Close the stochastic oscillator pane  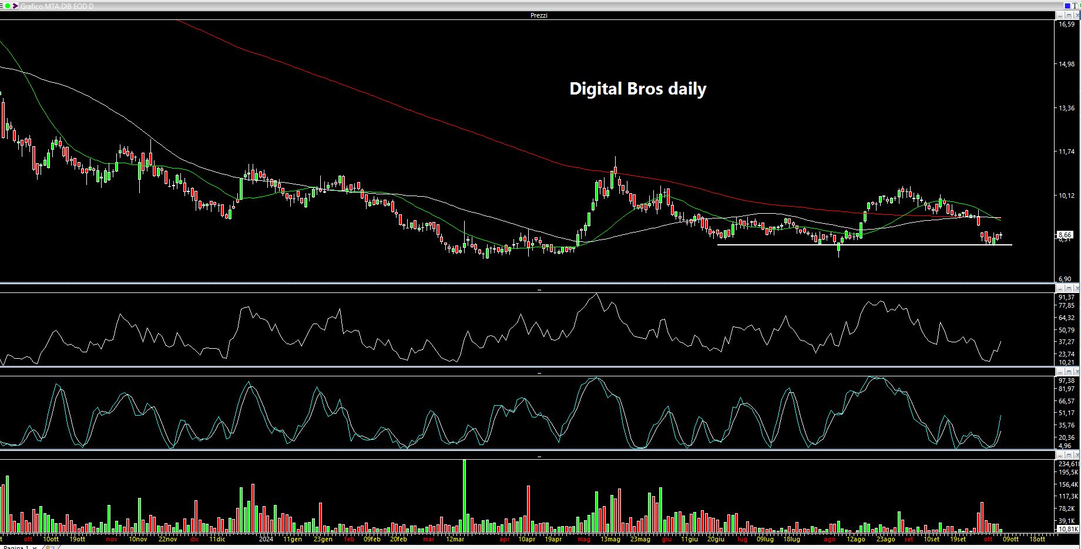coord(1077,372)
